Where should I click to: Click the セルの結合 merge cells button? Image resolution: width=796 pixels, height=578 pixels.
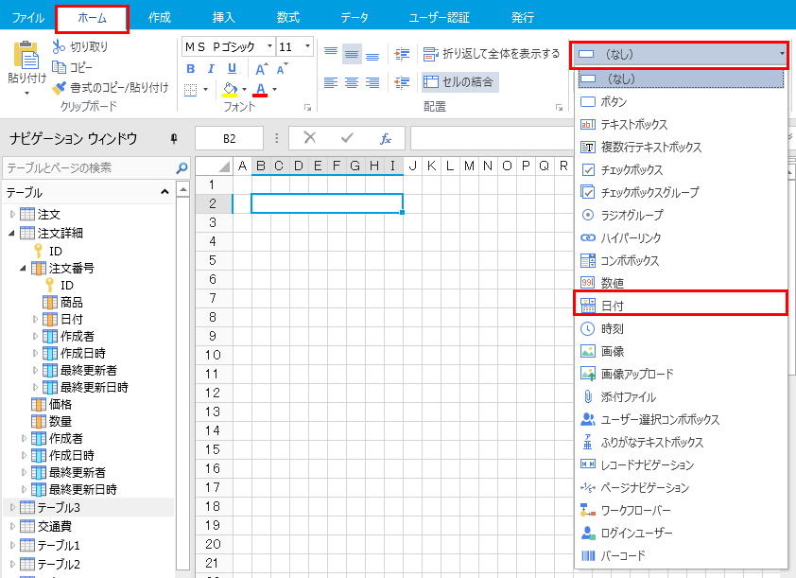point(459,82)
